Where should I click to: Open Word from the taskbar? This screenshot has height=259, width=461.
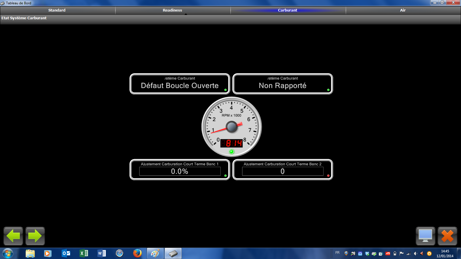pos(102,253)
